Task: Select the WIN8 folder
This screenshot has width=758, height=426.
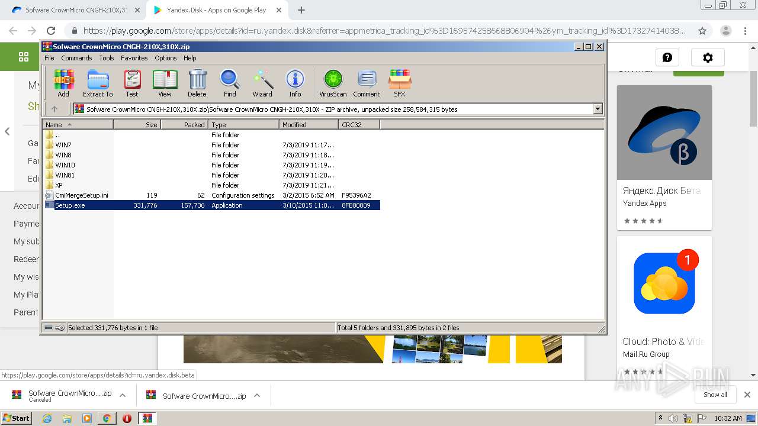Action: pyautogui.click(x=211, y=155)
